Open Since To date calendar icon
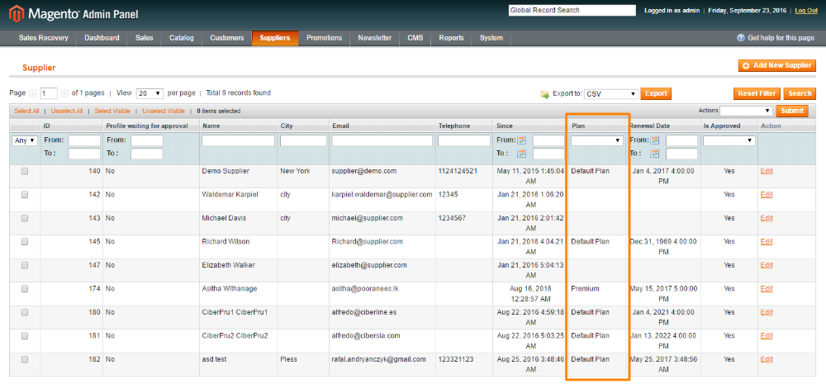 [x=522, y=154]
